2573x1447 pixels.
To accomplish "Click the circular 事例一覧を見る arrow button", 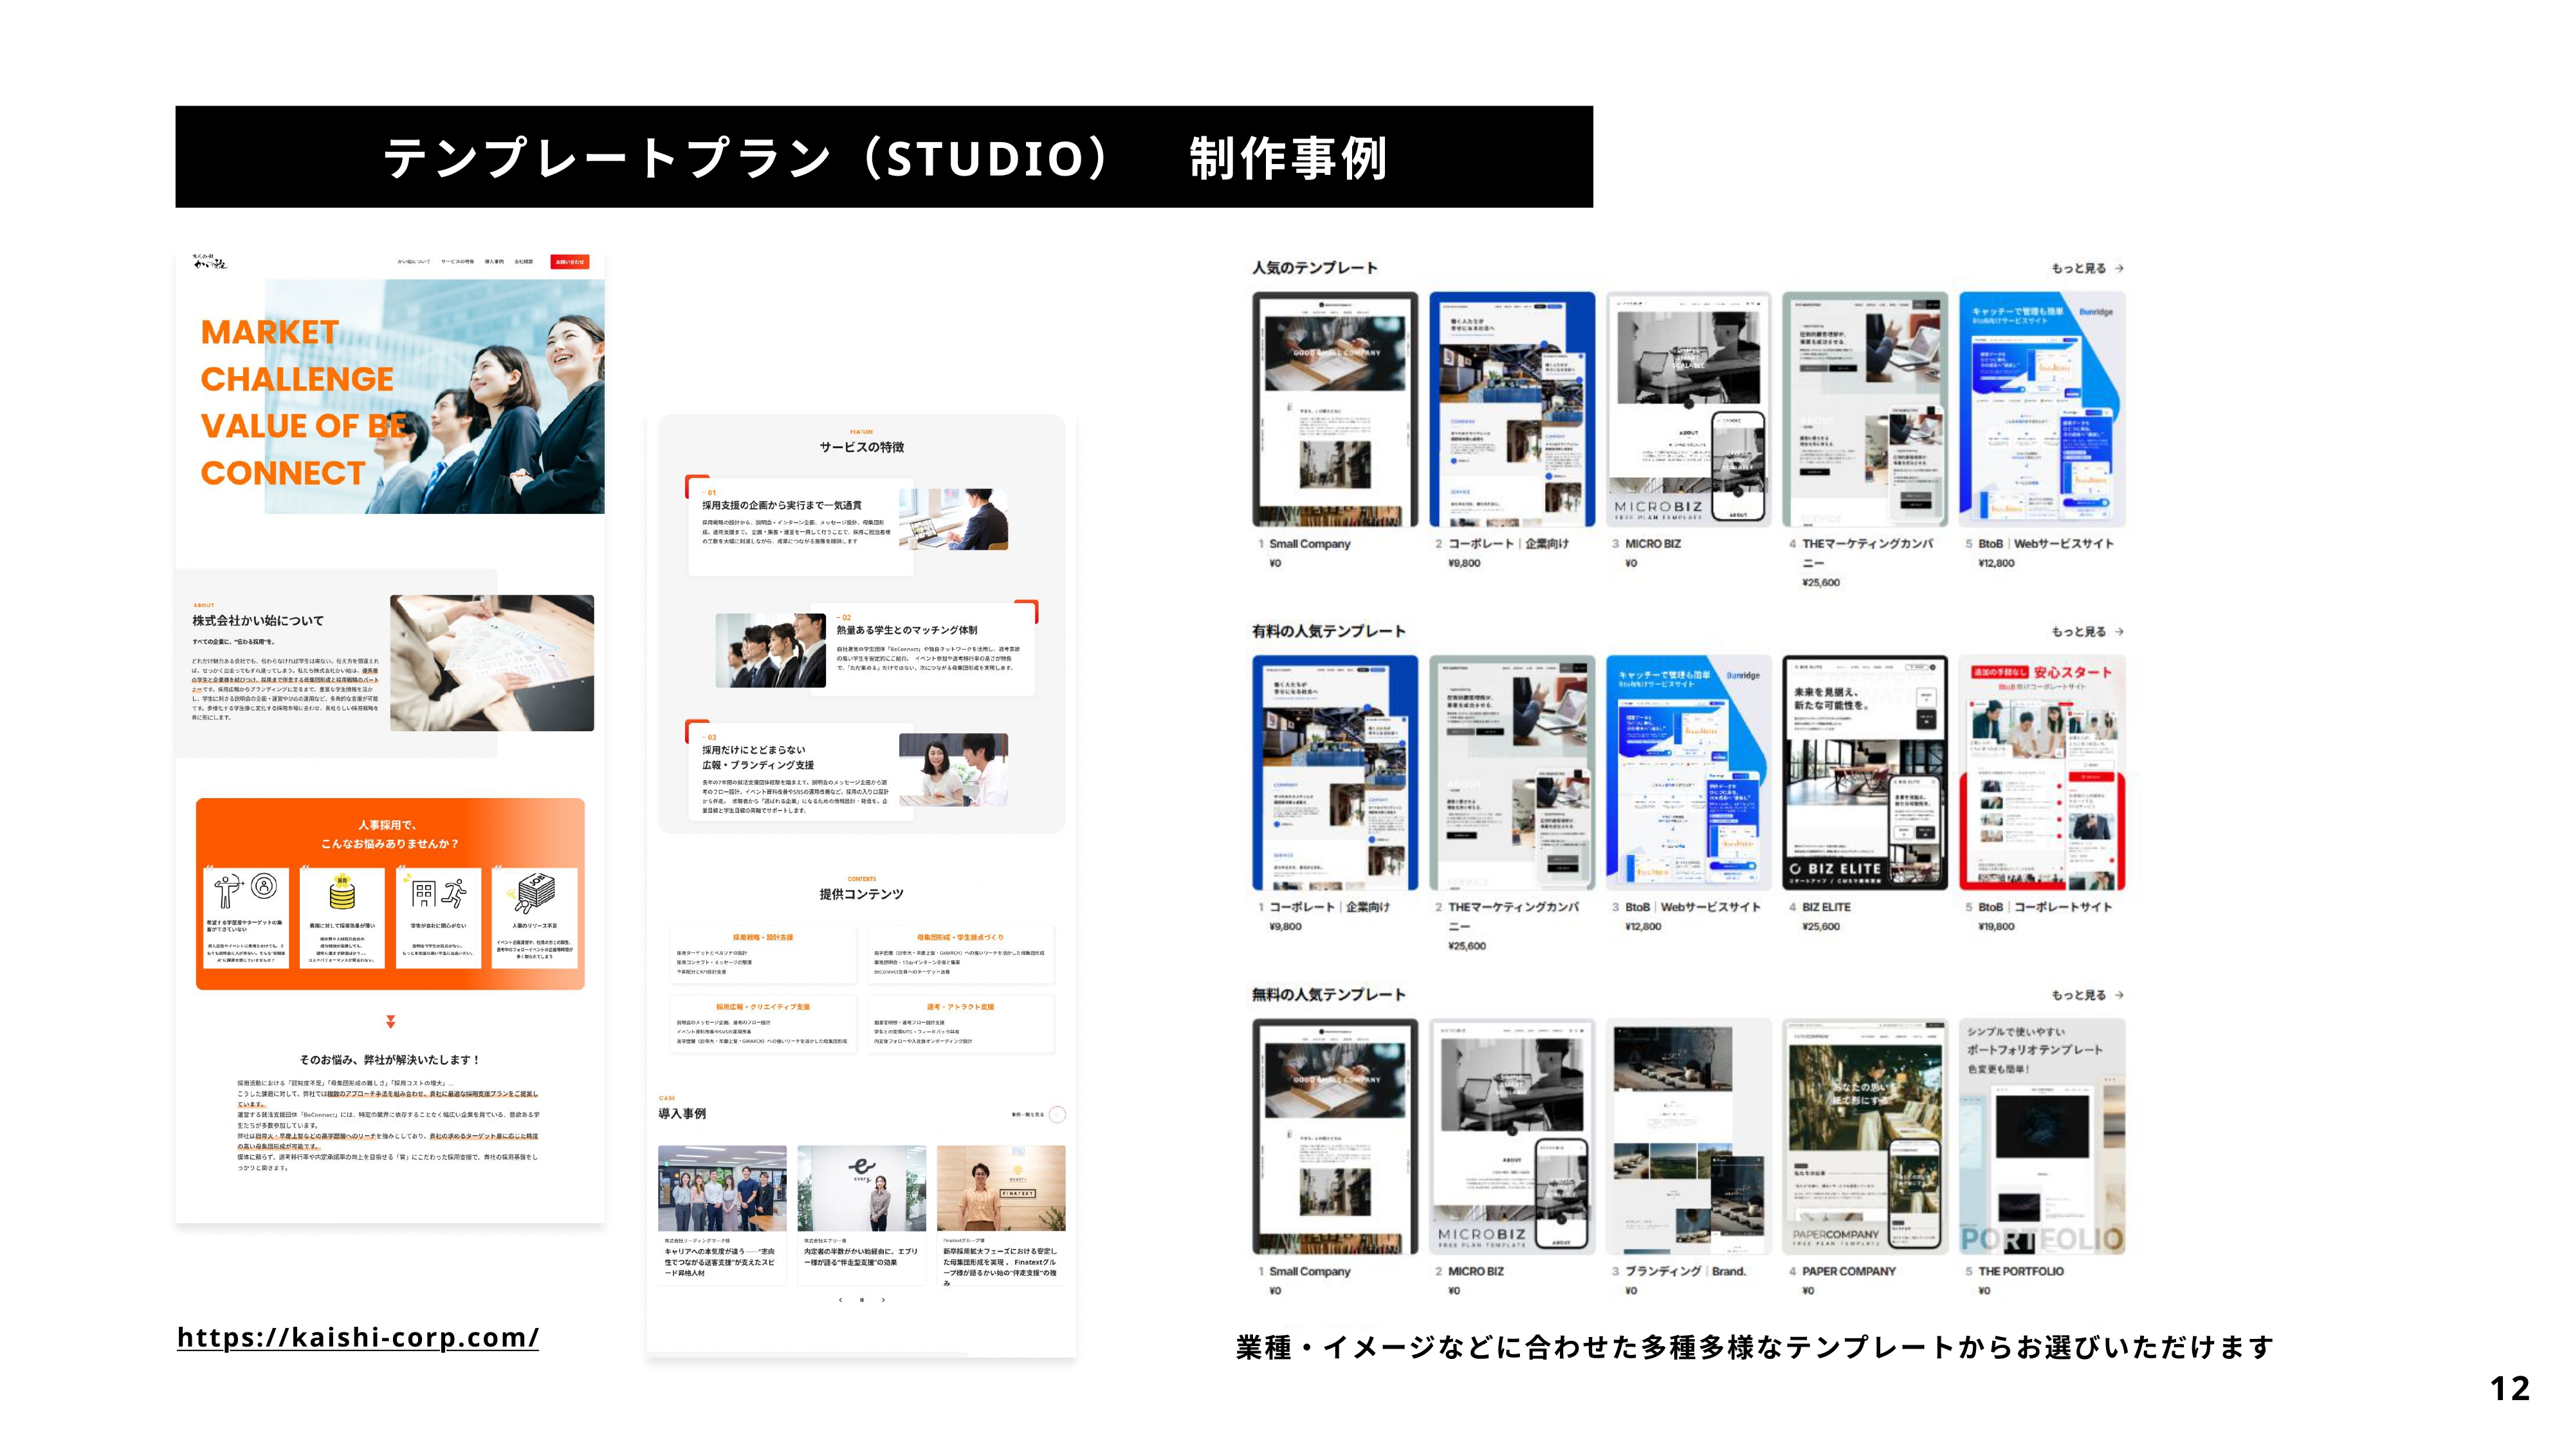I will pos(1057,1115).
